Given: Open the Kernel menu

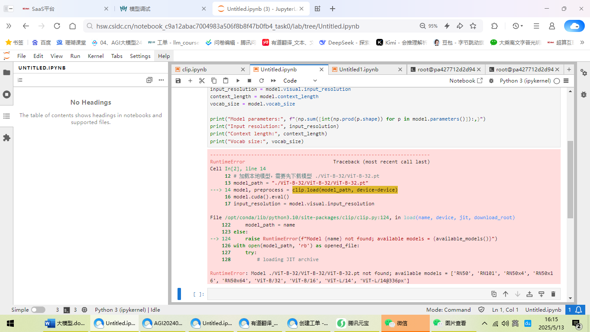Looking at the screenshot, I should [95, 56].
